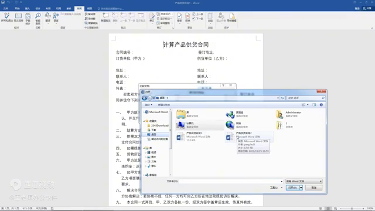Click the New Comment (新建批注) icon
This screenshot has height=211, width=375.
click(105, 18)
